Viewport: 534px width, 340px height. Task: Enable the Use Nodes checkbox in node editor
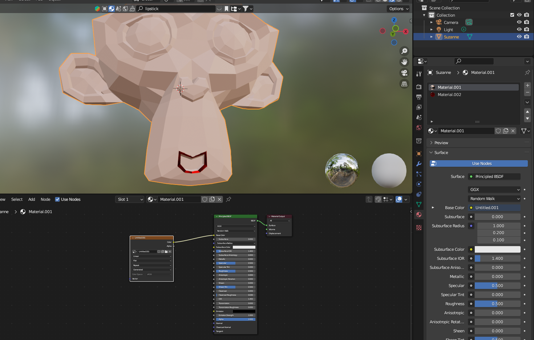click(x=57, y=199)
